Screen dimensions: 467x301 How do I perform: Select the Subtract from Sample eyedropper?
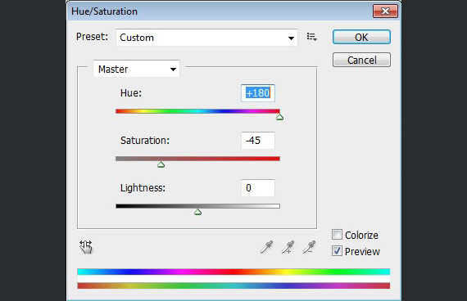click(x=309, y=247)
